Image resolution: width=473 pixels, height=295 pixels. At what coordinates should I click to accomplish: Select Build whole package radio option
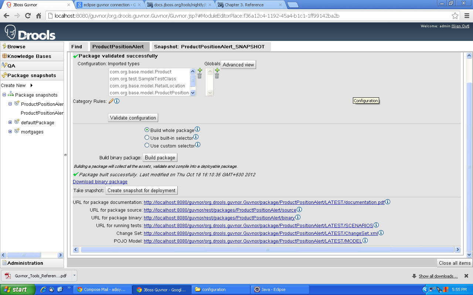147,130
